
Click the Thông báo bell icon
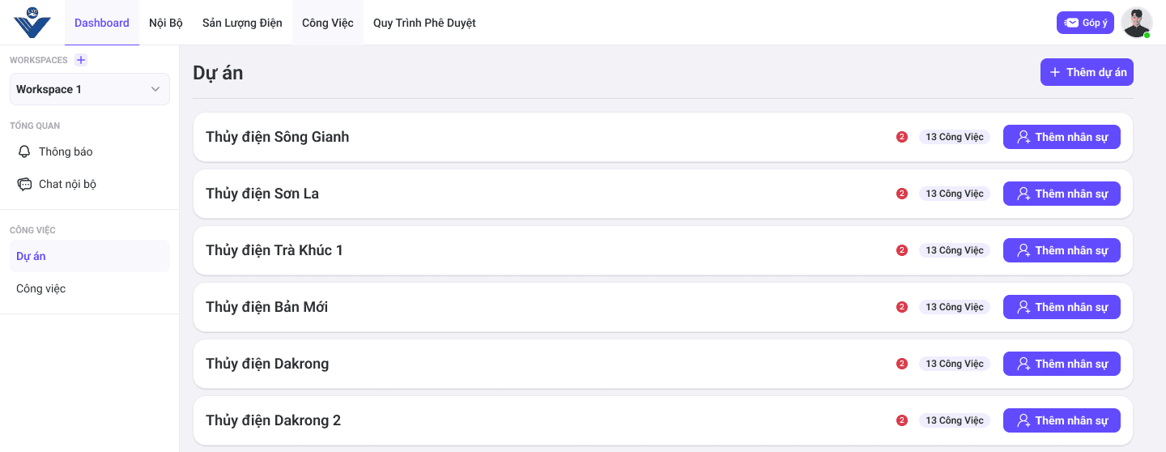pyautogui.click(x=24, y=151)
